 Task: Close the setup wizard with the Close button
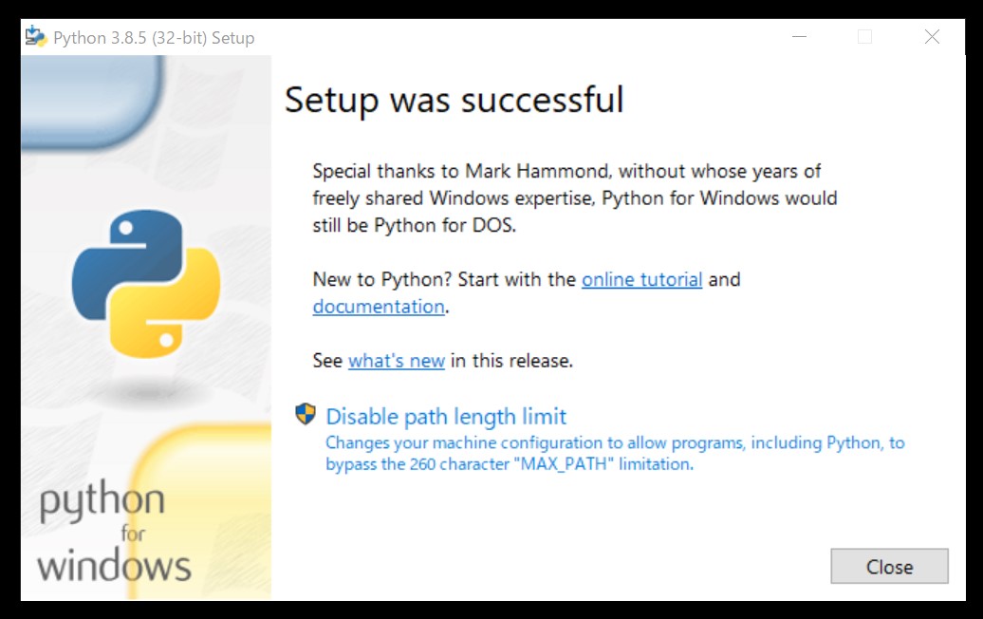pyautogui.click(x=889, y=566)
